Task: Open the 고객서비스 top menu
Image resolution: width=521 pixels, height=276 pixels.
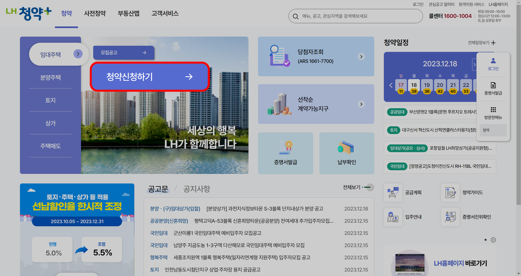Action: point(165,14)
